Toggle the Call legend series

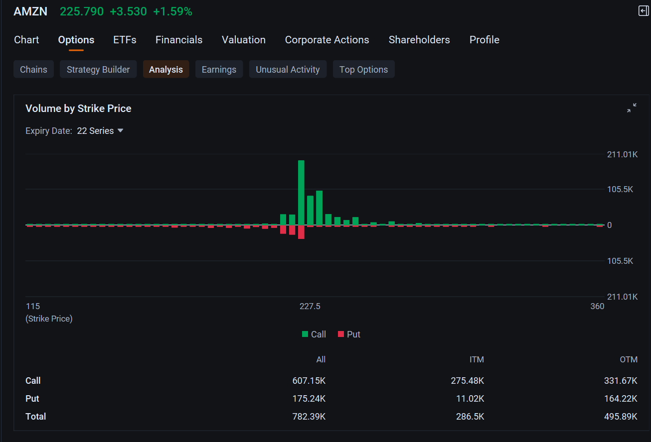click(314, 334)
